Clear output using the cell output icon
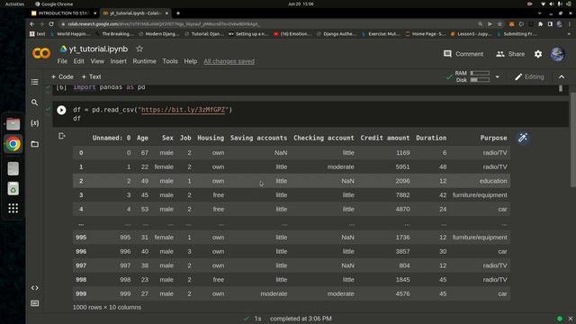This screenshot has width=576, height=324. [x=62, y=136]
